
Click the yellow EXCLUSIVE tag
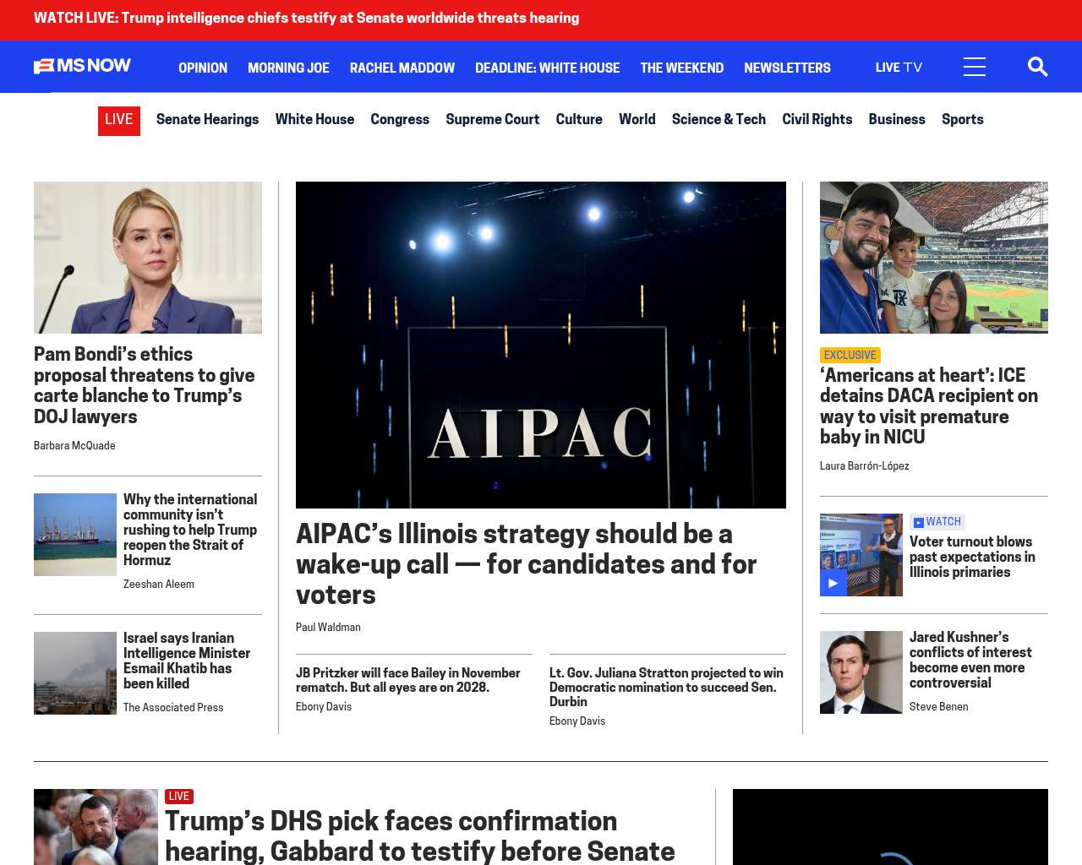pyautogui.click(x=850, y=356)
